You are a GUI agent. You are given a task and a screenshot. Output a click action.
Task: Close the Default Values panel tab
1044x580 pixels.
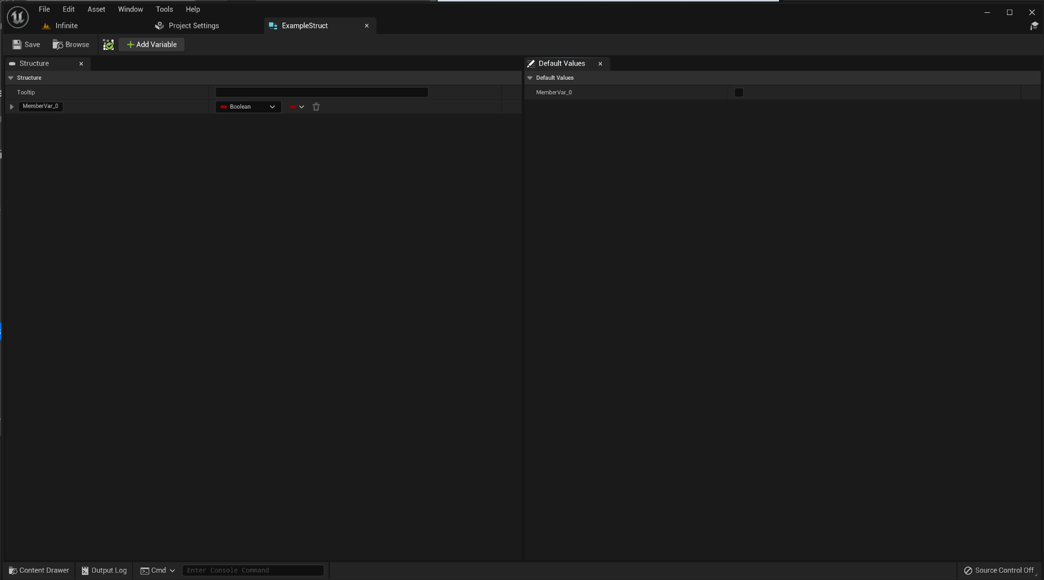600,64
